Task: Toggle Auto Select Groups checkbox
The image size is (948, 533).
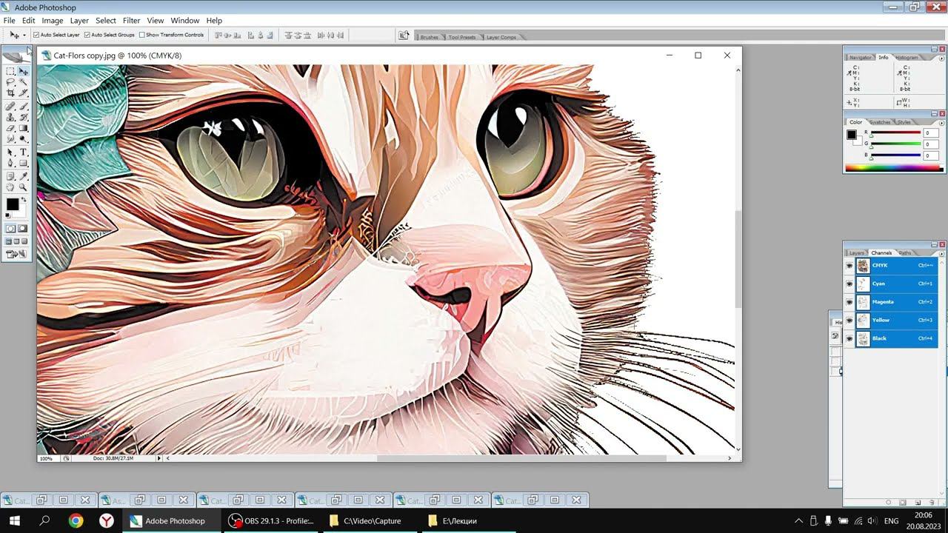Action: click(x=87, y=35)
